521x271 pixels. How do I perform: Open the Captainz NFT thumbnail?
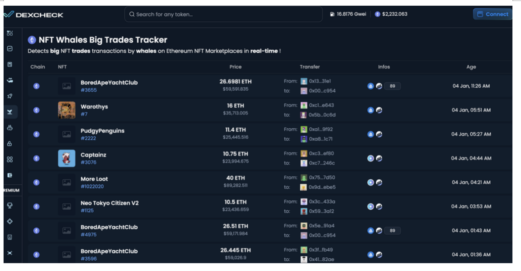[x=67, y=158]
